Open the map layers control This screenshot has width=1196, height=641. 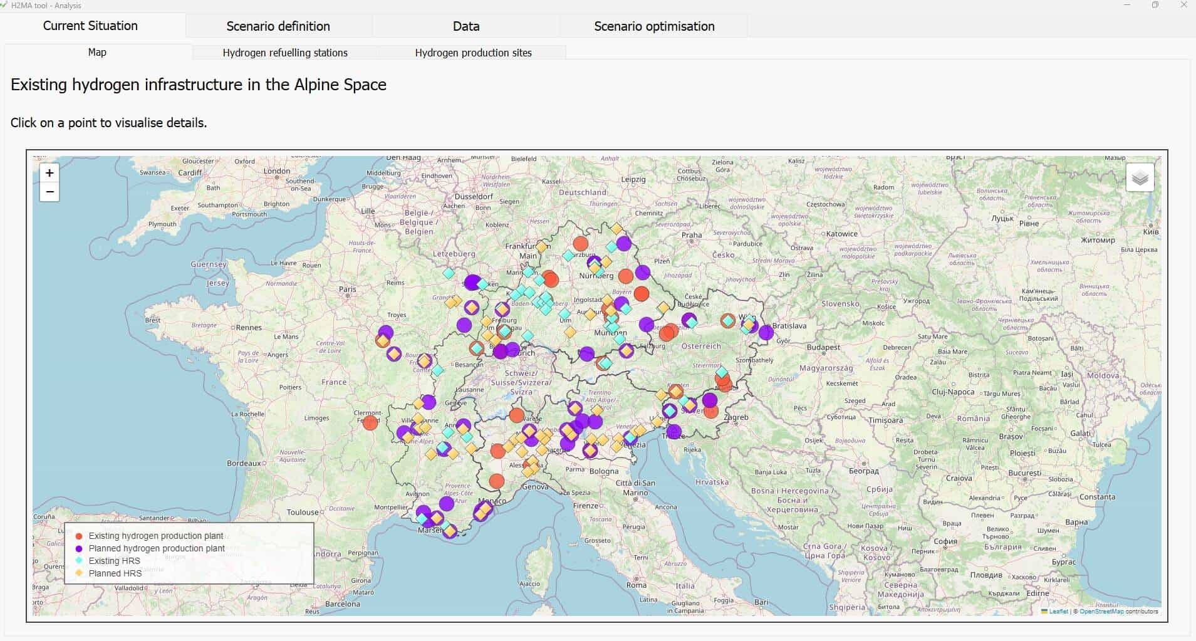point(1140,179)
